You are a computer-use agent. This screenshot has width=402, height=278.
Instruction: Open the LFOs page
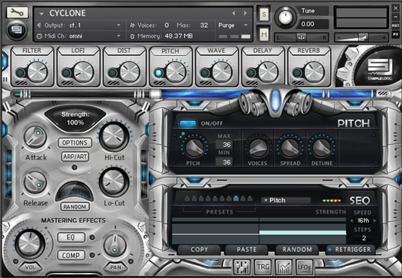(304, 267)
